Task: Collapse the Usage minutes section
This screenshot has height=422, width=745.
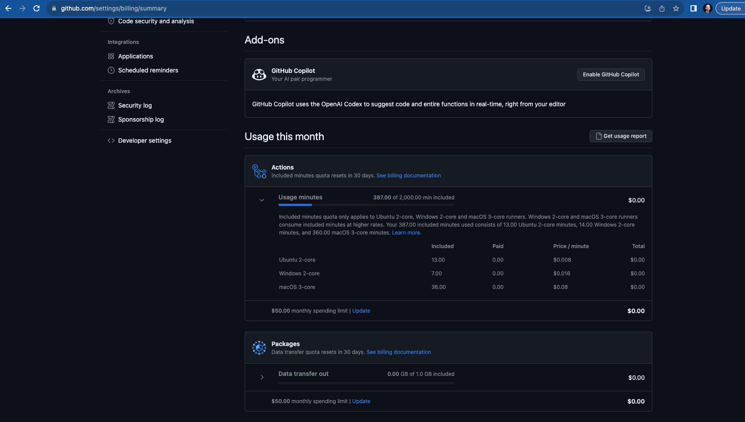Action: pyautogui.click(x=262, y=200)
